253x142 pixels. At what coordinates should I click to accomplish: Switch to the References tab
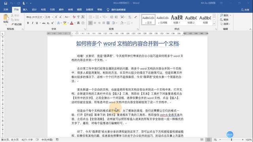[x=52, y=9]
